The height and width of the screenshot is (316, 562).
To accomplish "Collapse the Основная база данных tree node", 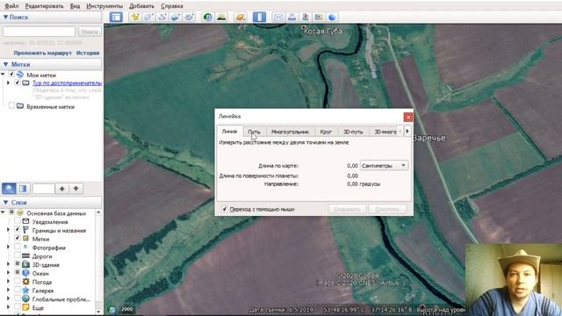I will point(4,212).
